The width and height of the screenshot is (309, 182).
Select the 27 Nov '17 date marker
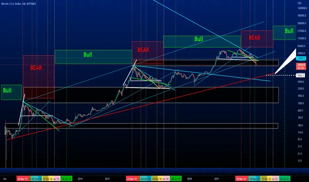click(132, 179)
